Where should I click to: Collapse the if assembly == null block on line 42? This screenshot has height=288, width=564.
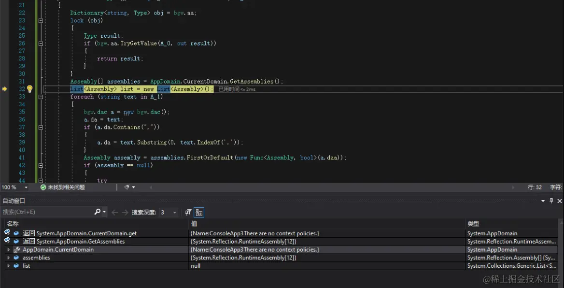click(41, 165)
